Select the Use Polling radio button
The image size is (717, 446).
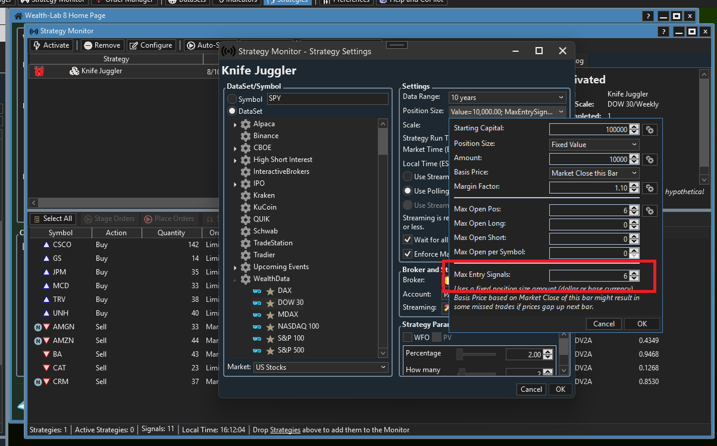(x=408, y=191)
